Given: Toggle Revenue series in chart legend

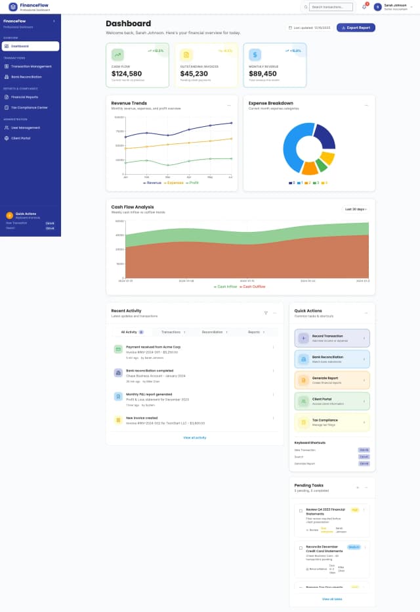Looking at the screenshot, I should click(x=152, y=183).
